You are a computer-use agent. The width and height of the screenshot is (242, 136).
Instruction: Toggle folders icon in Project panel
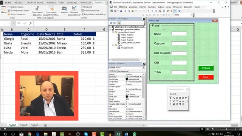(x=118, y=23)
